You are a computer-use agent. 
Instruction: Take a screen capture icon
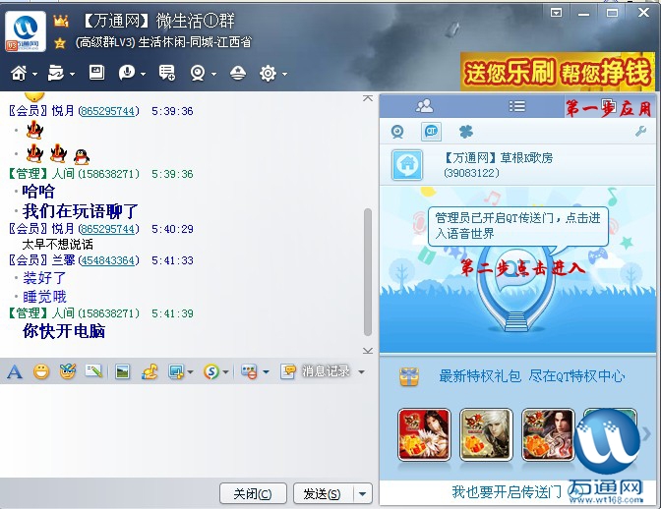175,371
